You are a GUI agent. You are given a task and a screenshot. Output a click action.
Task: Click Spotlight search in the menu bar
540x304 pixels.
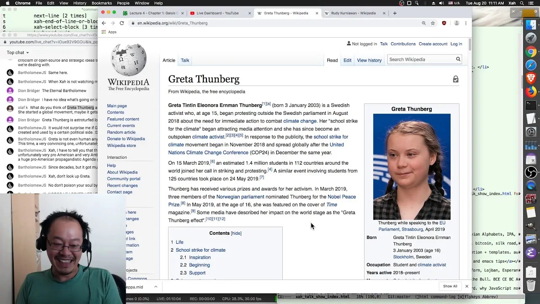point(522,3)
